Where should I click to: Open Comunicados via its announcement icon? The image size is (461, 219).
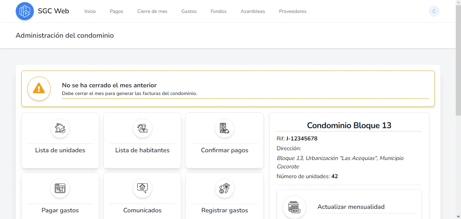pos(142,188)
